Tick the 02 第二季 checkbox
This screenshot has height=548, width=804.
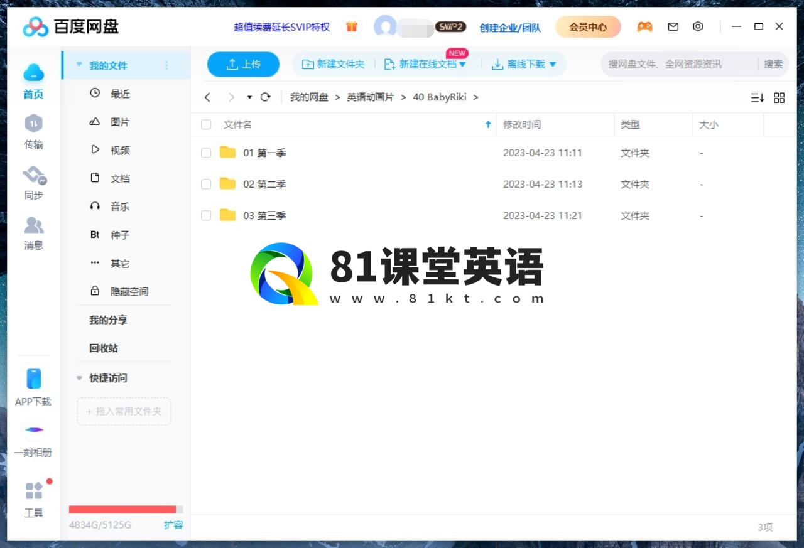206,184
